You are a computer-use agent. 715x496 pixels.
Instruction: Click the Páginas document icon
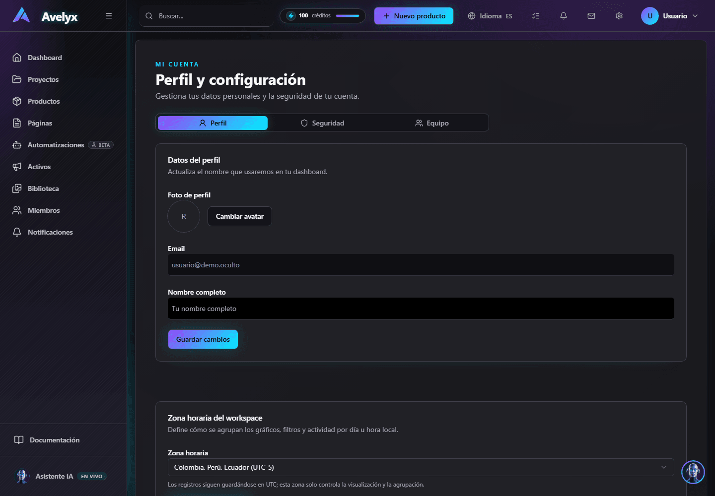click(17, 123)
